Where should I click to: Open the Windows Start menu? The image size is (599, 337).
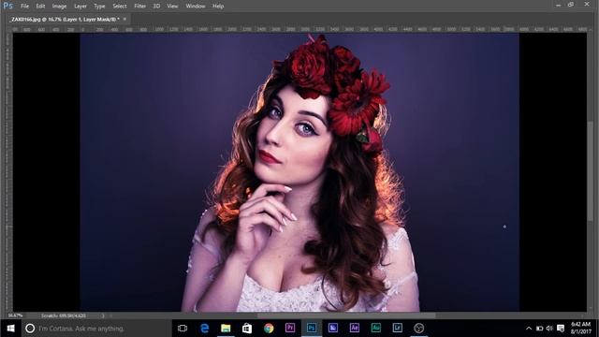(10, 328)
